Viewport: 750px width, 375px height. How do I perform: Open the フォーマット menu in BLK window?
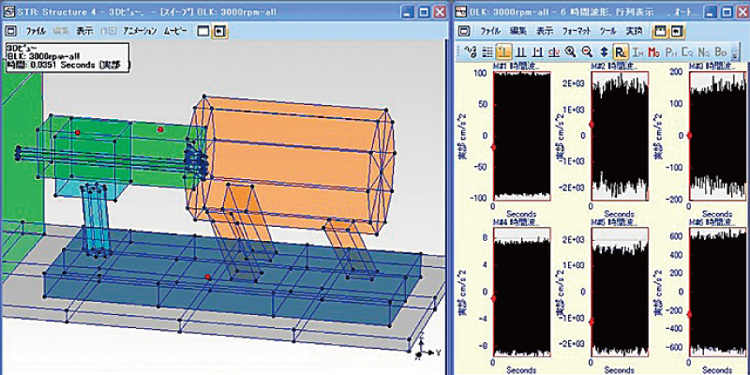pyautogui.click(x=576, y=31)
